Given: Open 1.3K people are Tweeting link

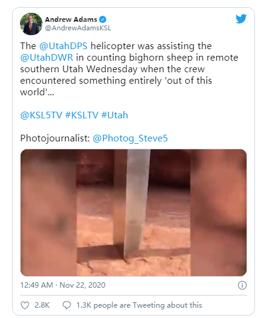Looking at the screenshot, I should (139, 305).
